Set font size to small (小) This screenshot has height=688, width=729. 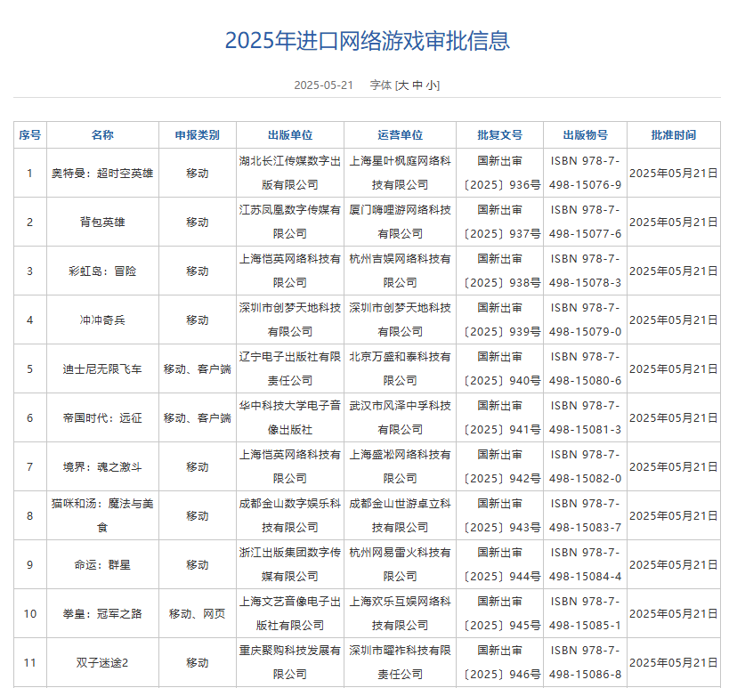tap(432, 85)
